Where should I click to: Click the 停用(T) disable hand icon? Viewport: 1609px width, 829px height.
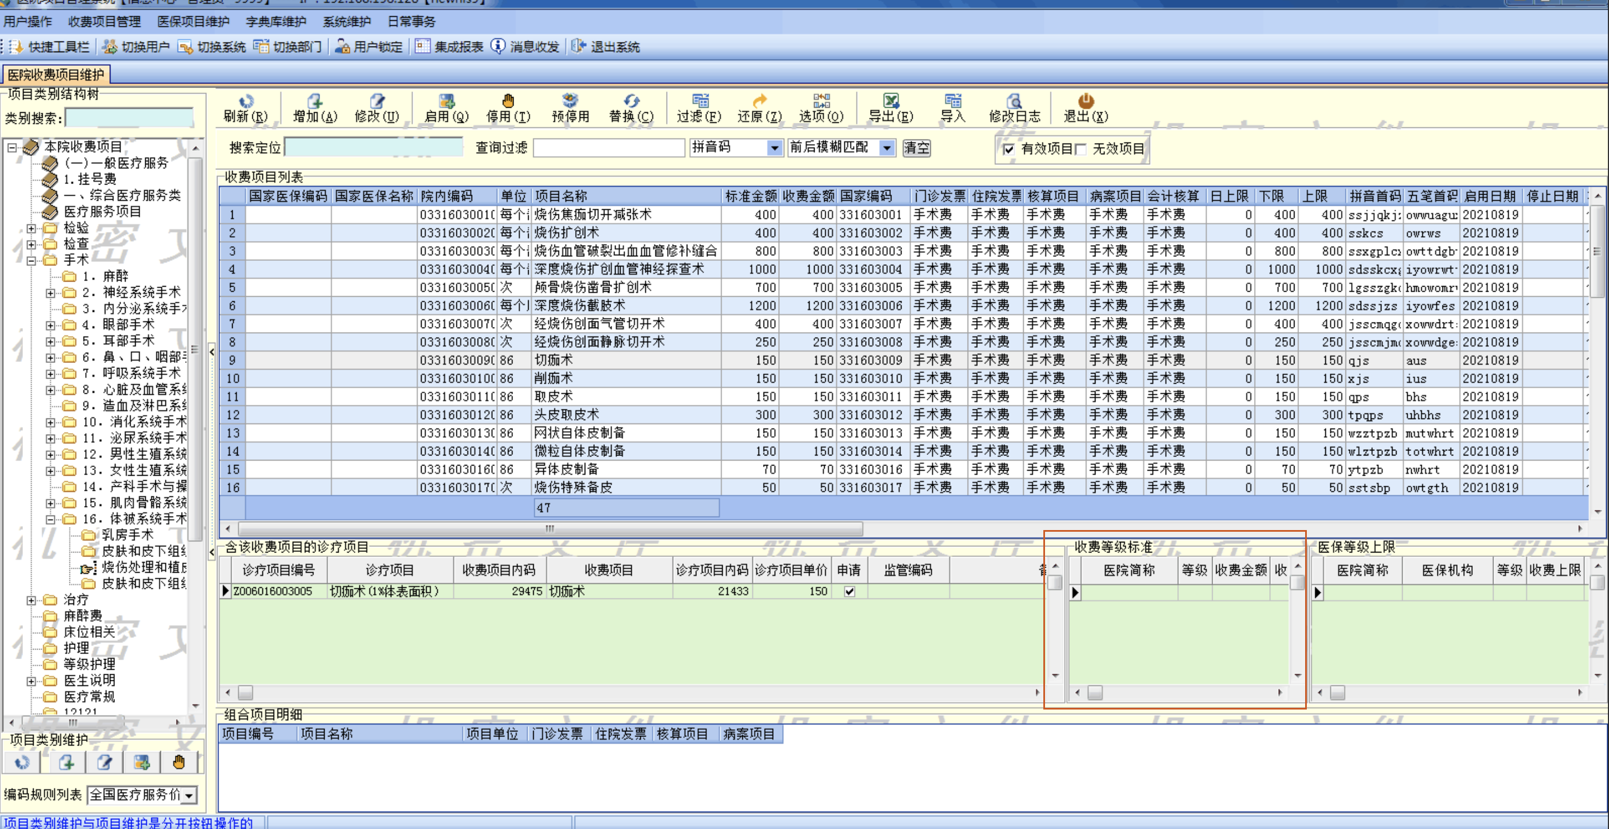click(x=508, y=100)
